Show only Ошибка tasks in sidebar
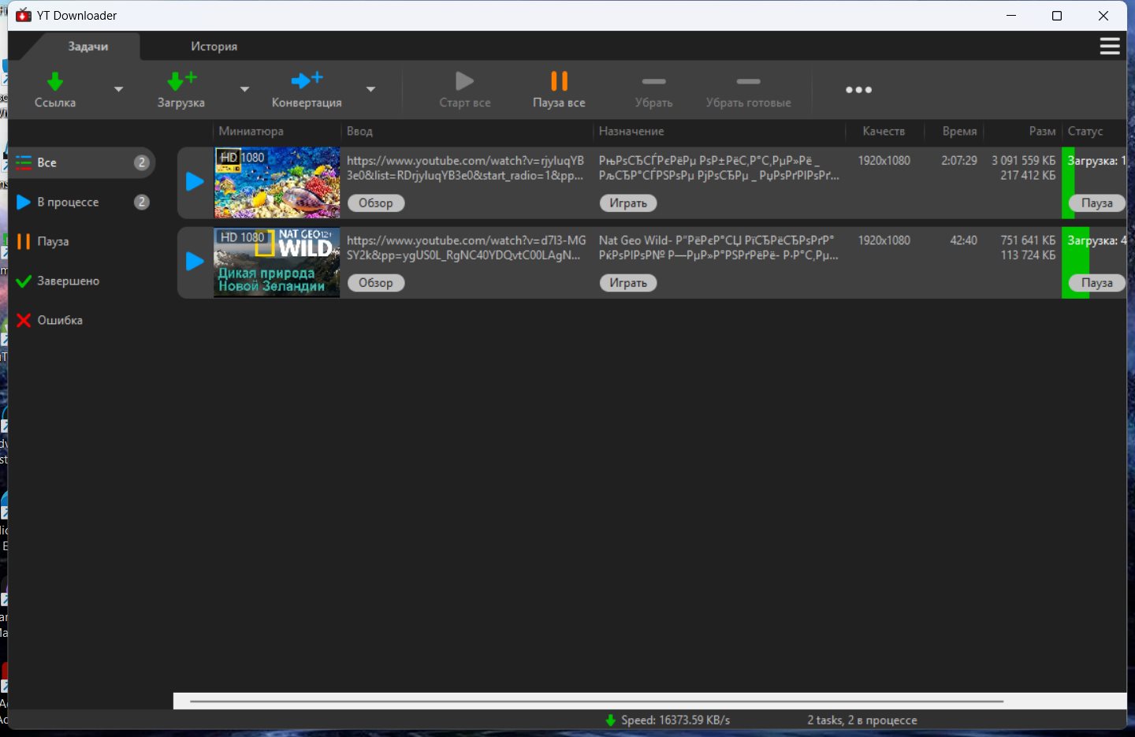The height and width of the screenshot is (737, 1135). (59, 321)
